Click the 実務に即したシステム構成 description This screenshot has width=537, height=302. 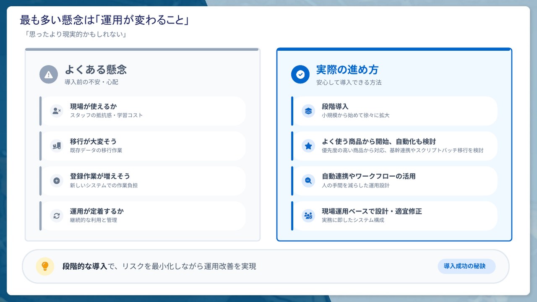[x=353, y=220]
